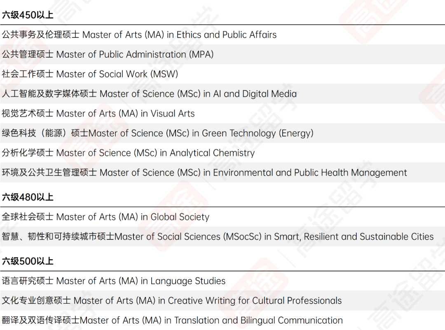445x330 pixels.
Task: Click the Chinese text '社会工作硕士'
Action: (x=28, y=74)
